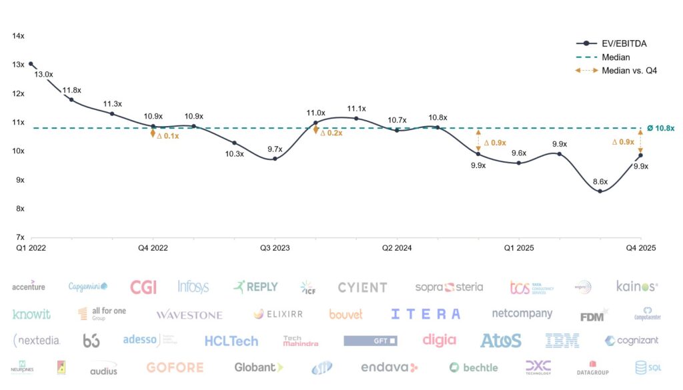Click the Q1 2022 data point at 13.0x
Screen dimensions: 683x390
31,64
